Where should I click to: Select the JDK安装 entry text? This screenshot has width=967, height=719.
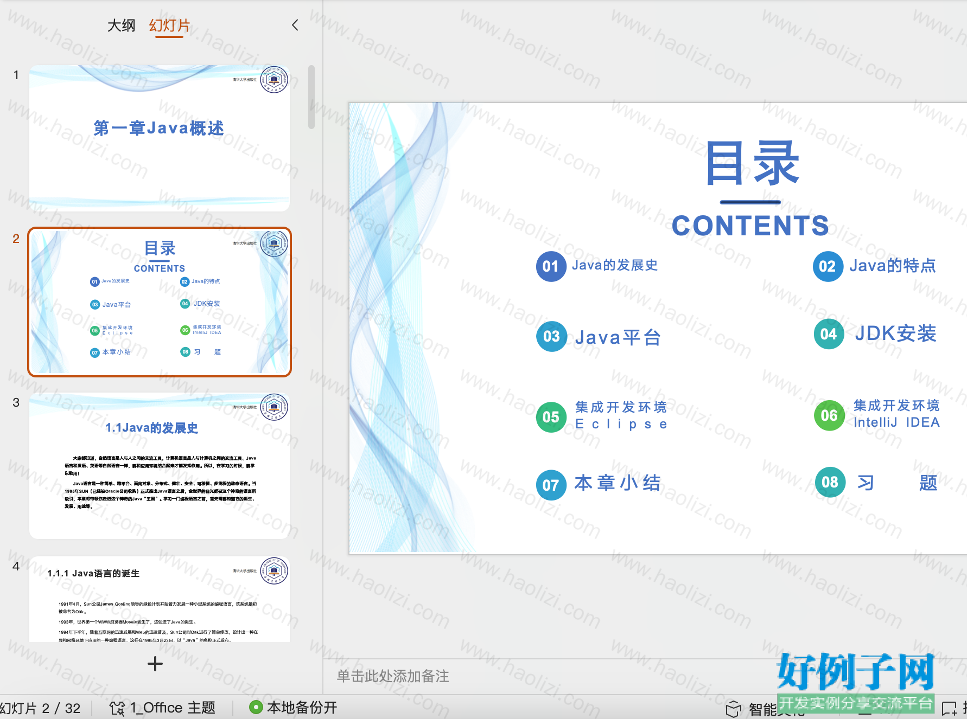896,333
